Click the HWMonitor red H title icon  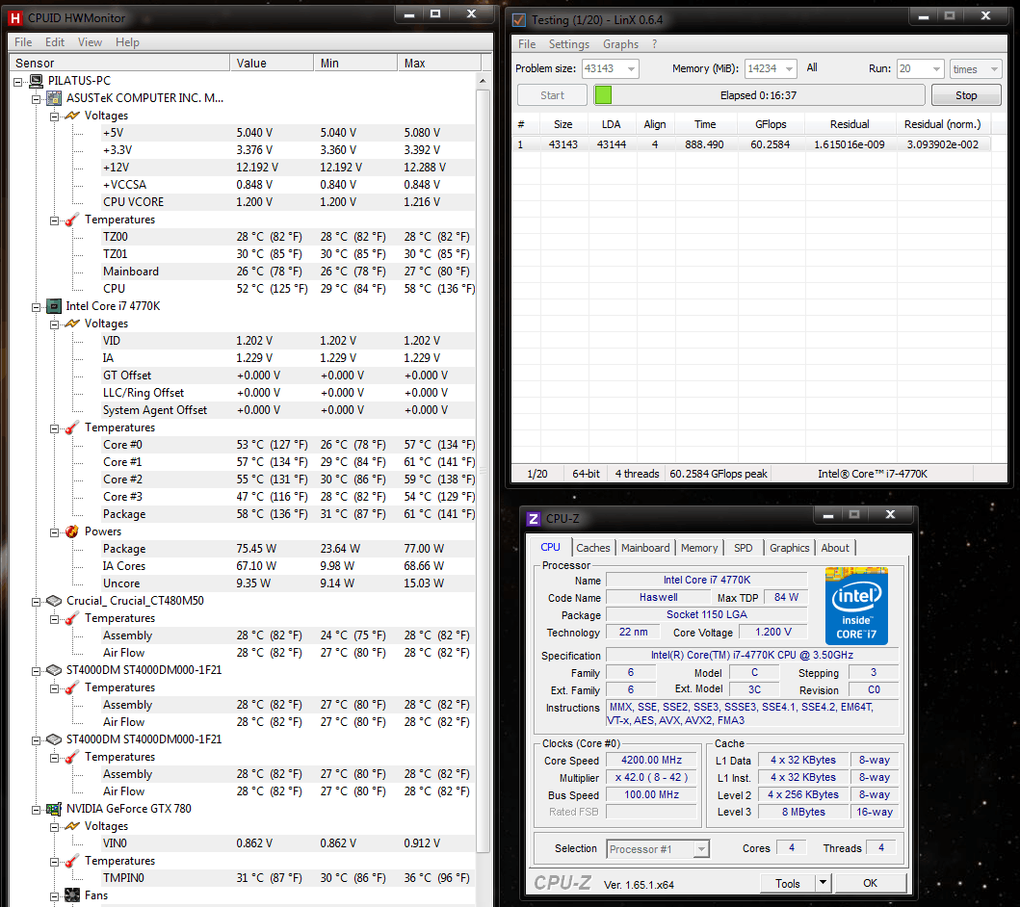tap(15, 18)
